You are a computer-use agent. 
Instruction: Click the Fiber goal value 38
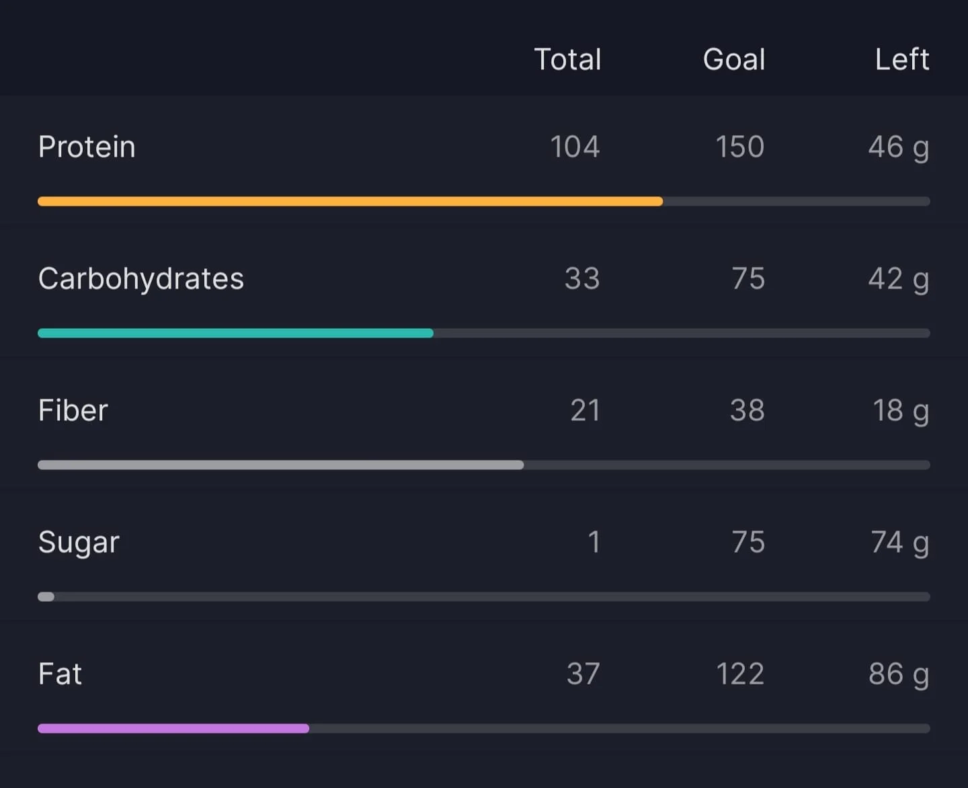[748, 410]
